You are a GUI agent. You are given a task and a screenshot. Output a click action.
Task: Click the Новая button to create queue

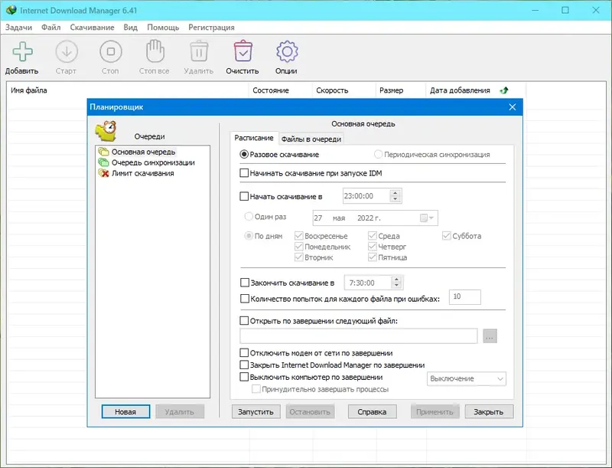(125, 411)
